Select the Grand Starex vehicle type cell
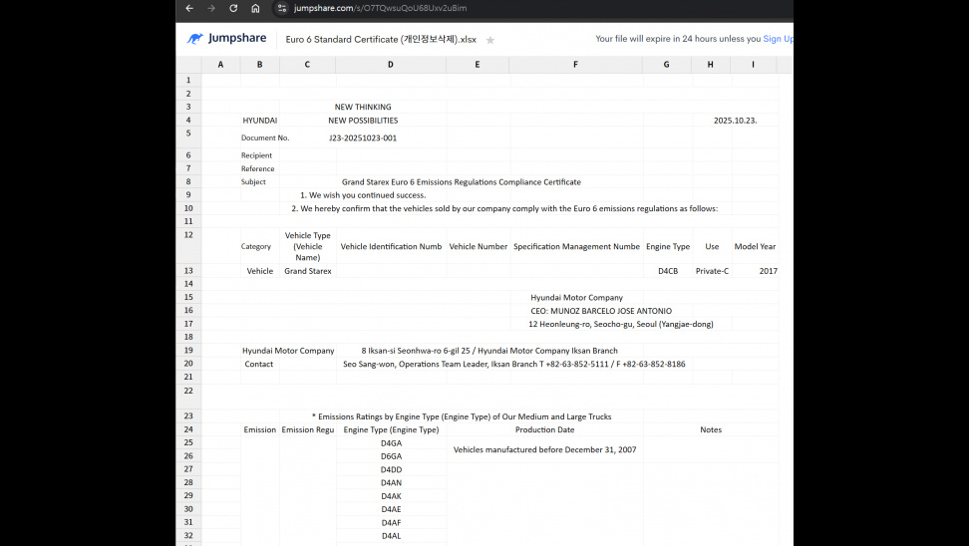The height and width of the screenshot is (546, 969). [308, 271]
